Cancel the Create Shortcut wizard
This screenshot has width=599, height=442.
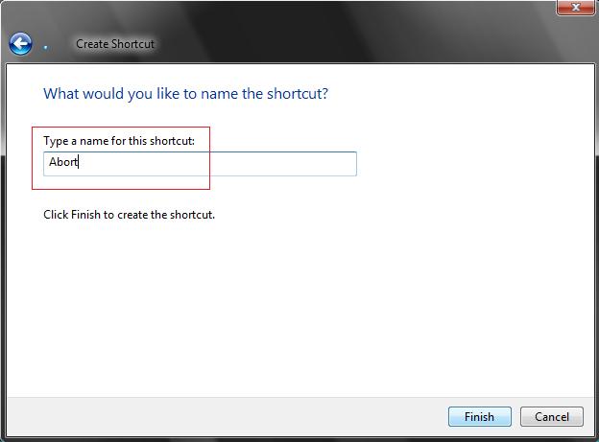(552, 416)
